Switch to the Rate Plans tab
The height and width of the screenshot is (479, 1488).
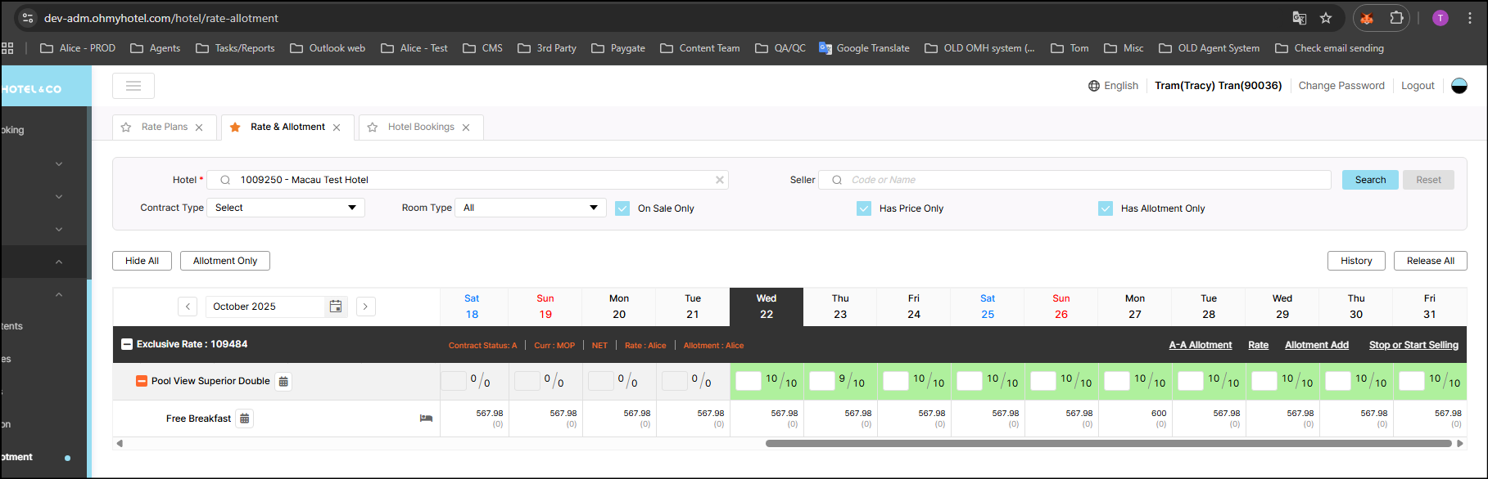coord(165,127)
